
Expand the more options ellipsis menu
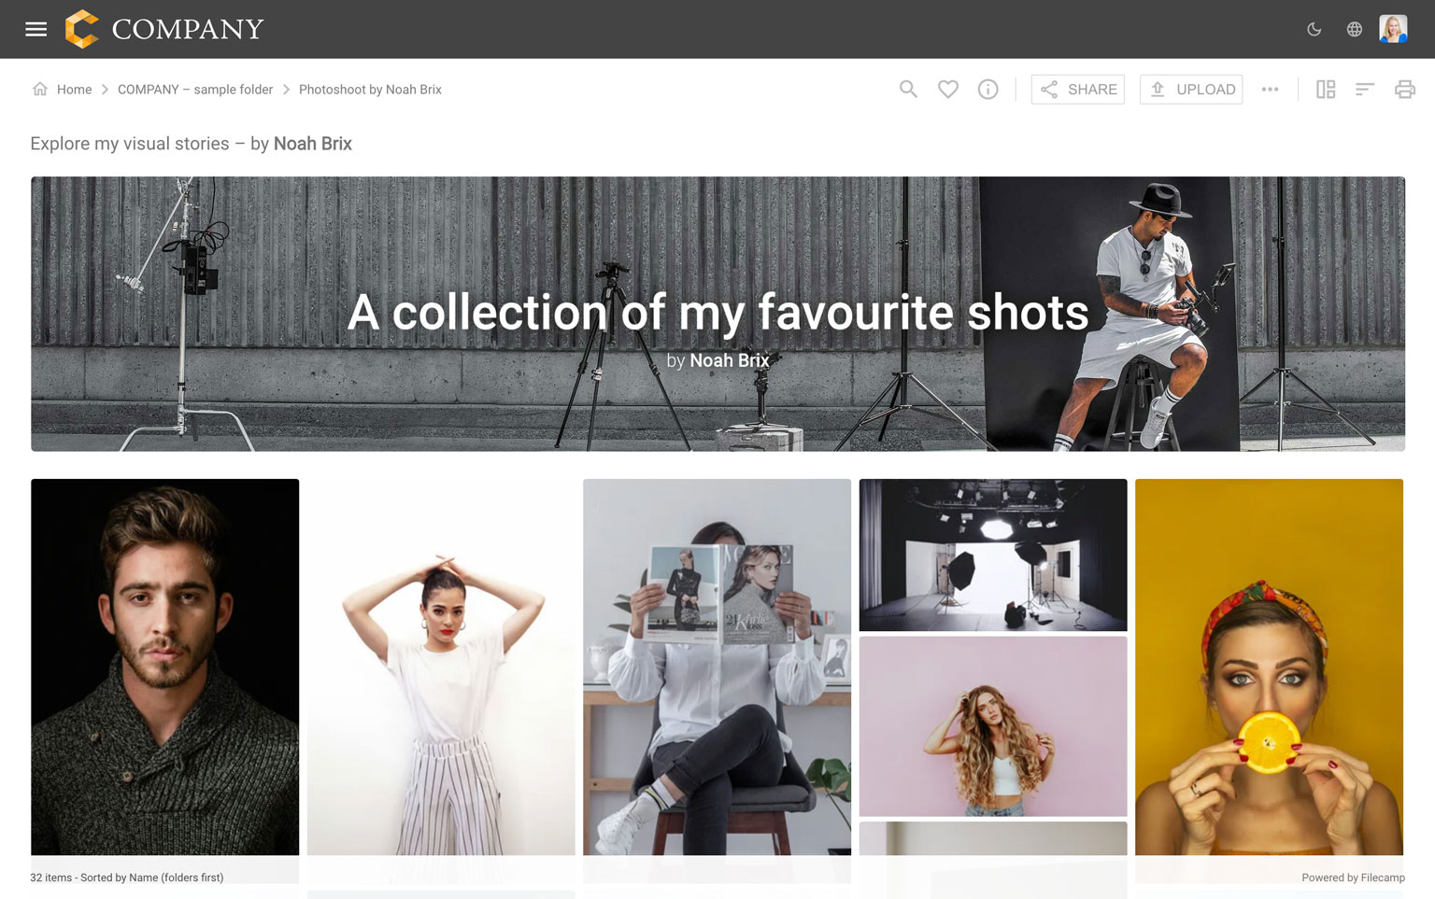(1270, 90)
